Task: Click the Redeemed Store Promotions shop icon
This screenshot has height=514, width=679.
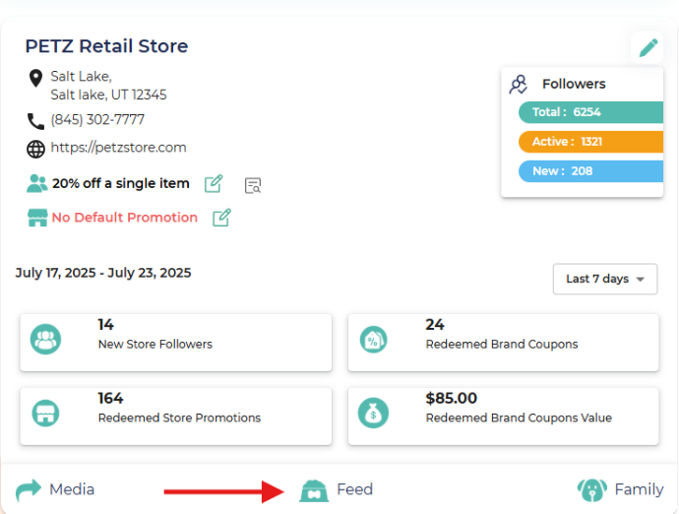Action: point(45,413)
